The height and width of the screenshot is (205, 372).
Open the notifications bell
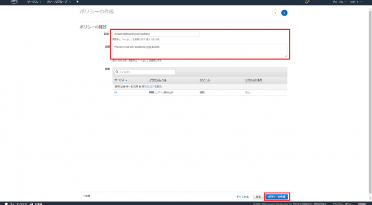[x=307, y=2]
